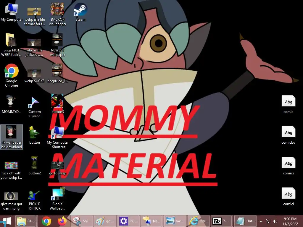
Task: Switch to the Paint 'go ...' taskbar window
Action: coord(105,221)
